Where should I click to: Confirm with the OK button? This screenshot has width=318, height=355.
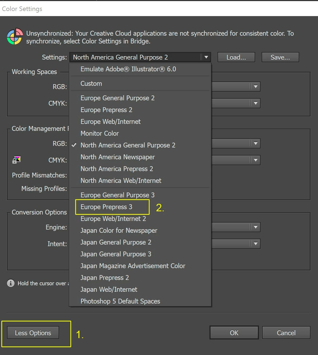[234, 333]
